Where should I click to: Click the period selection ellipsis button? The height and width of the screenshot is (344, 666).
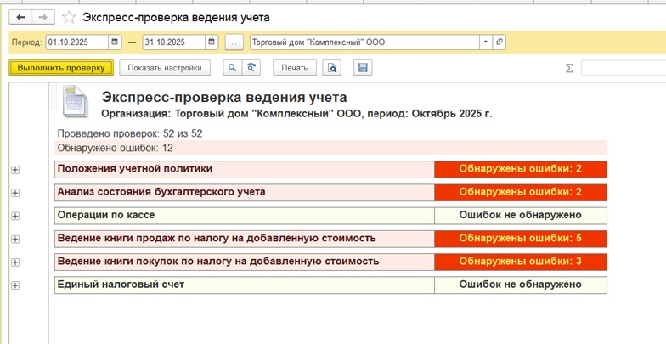click(x=235, y=42)
